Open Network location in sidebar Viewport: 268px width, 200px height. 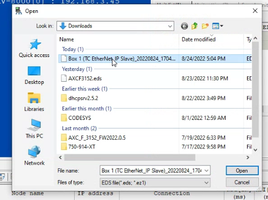(34, 155)
